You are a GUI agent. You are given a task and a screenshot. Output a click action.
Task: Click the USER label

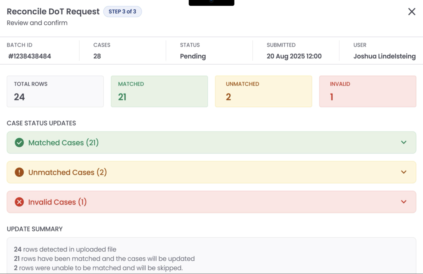(360, 45)
